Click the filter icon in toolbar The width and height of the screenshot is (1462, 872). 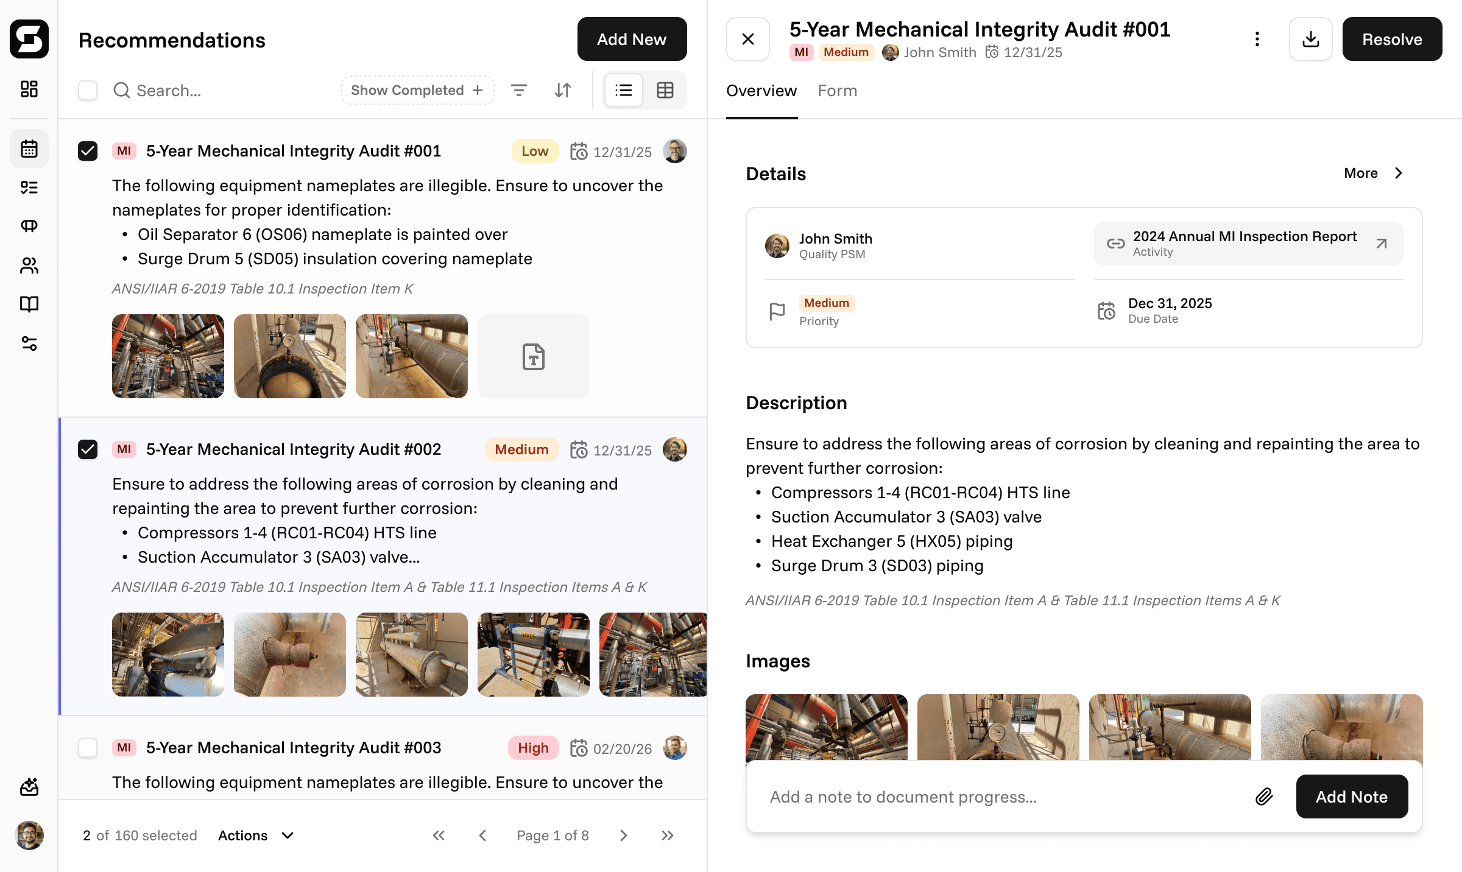point(518,90)
